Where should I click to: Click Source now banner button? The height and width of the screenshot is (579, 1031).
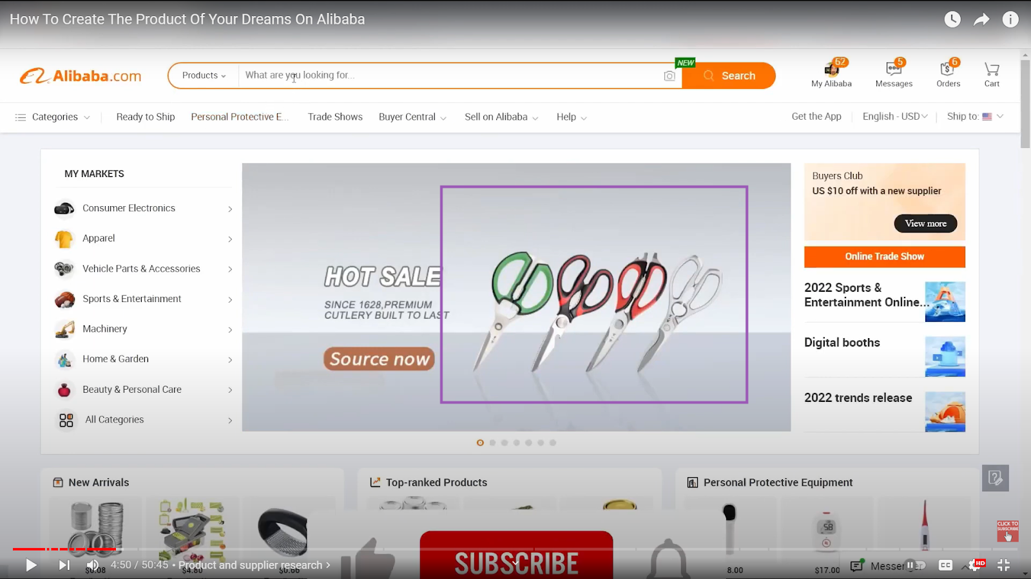click(x=379, y=359)
